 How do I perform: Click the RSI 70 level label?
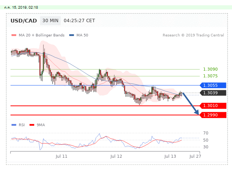click(x=206, y=133)
